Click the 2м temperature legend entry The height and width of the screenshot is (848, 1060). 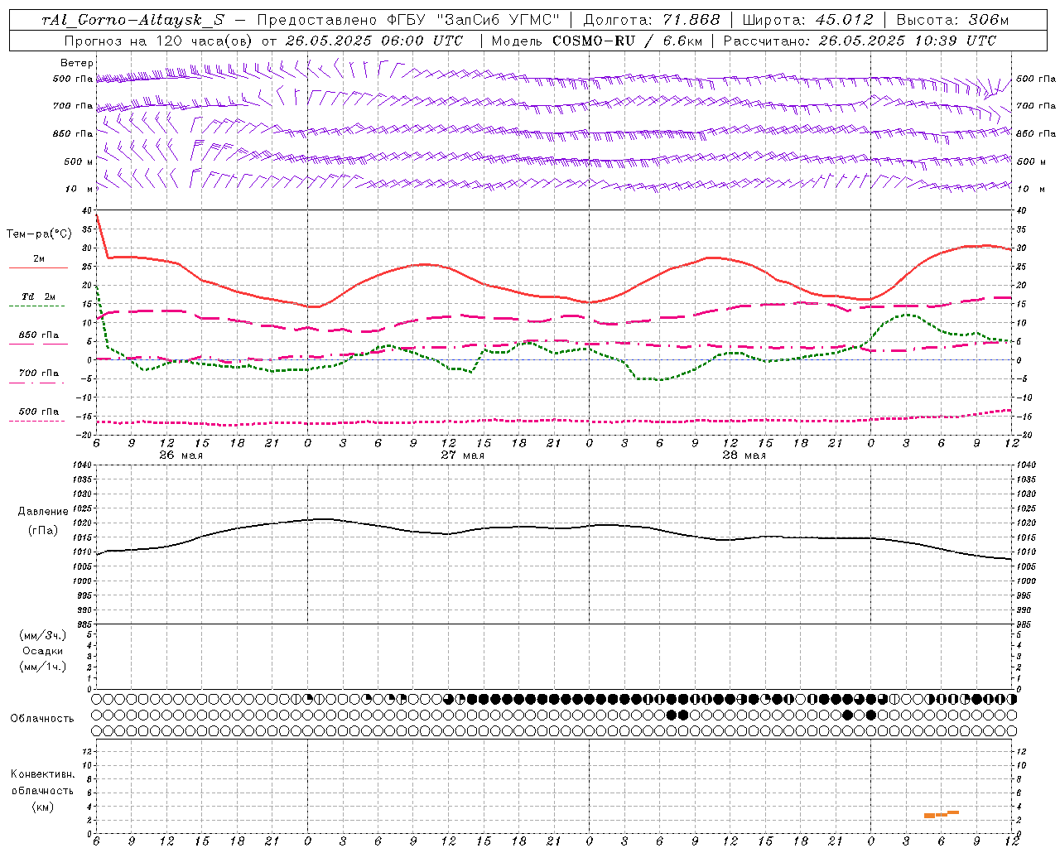click(39, 259)
